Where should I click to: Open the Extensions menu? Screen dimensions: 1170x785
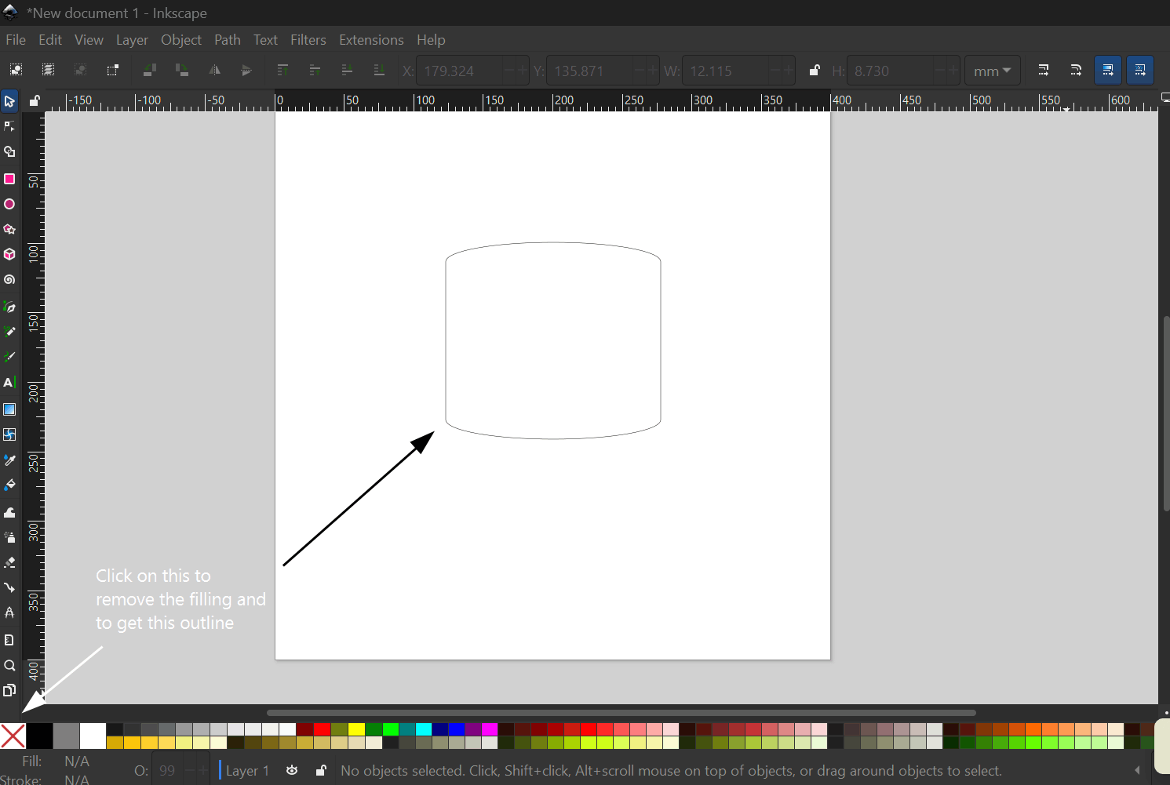pyautogui.click(x=371, y=40)
